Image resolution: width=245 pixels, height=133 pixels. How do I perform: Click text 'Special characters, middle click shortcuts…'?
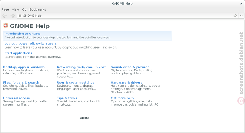click(78, 103)
